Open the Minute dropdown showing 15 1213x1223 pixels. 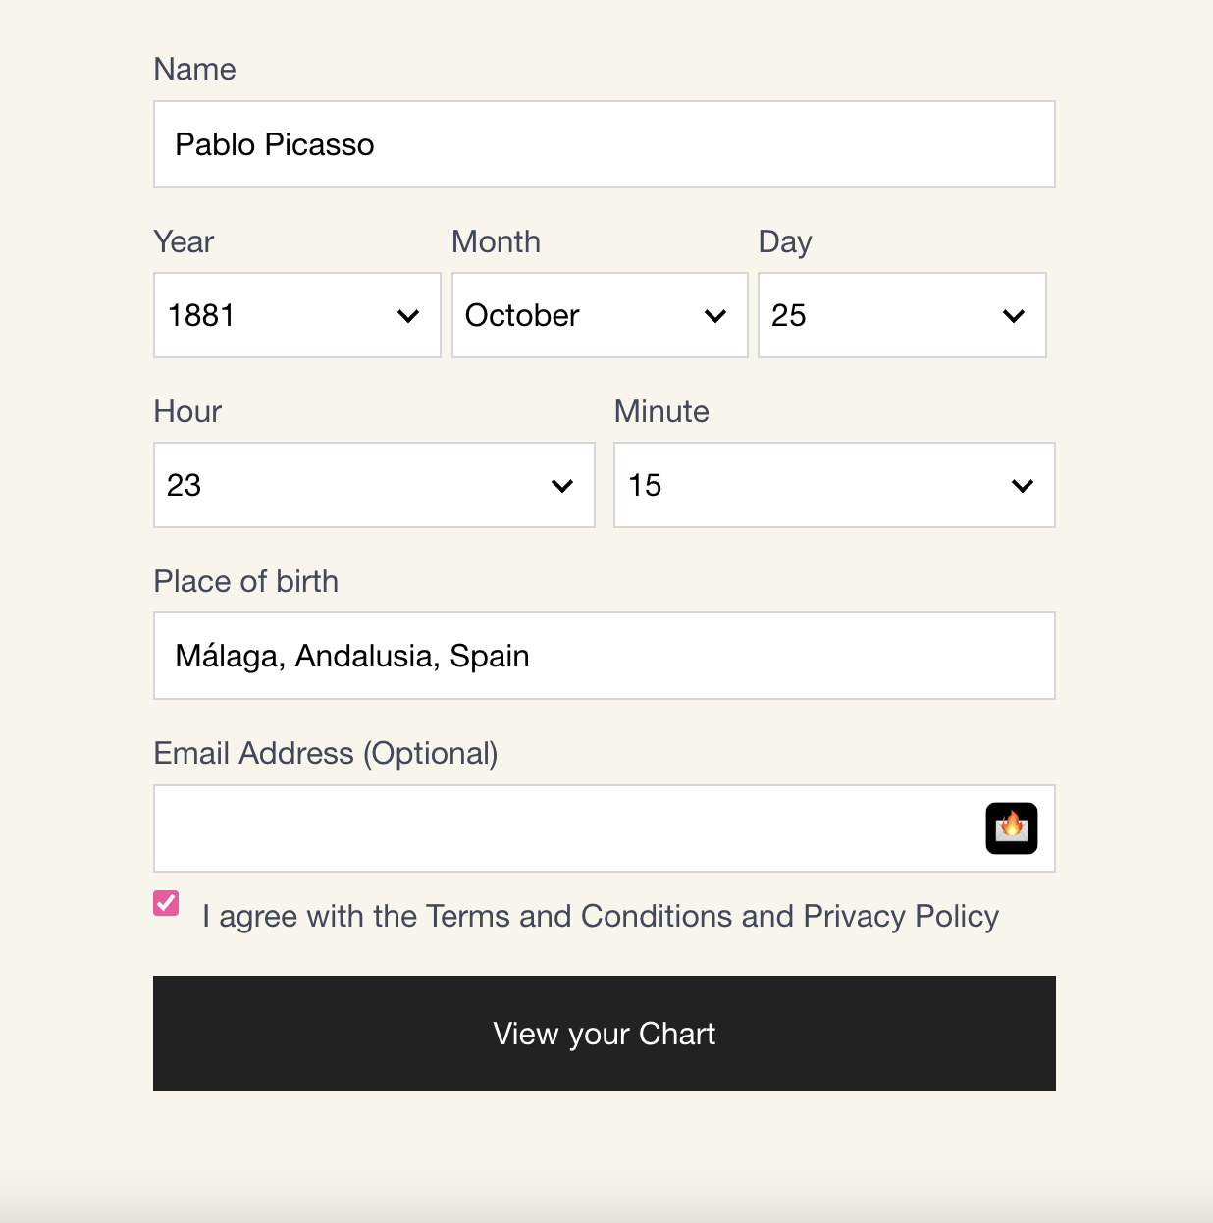tap(815, 485)
